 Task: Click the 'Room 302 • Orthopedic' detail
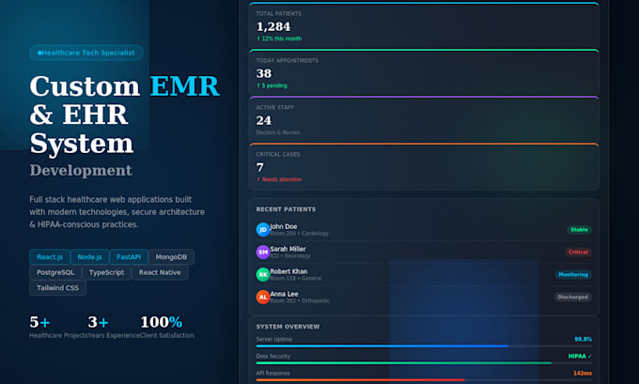pos(300,300)
